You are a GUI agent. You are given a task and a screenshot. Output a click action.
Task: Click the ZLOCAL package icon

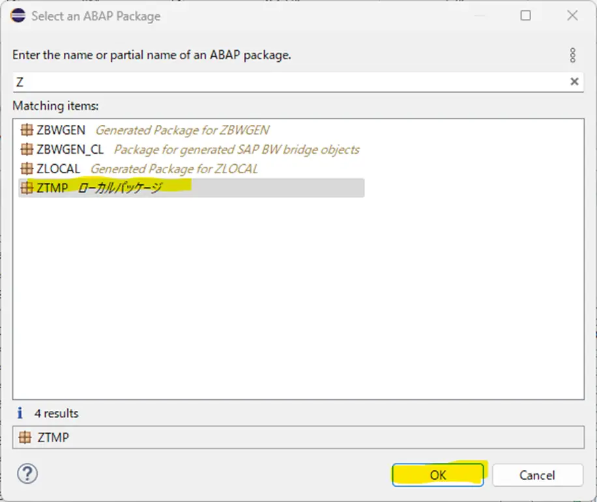click(x=27, y=169)
